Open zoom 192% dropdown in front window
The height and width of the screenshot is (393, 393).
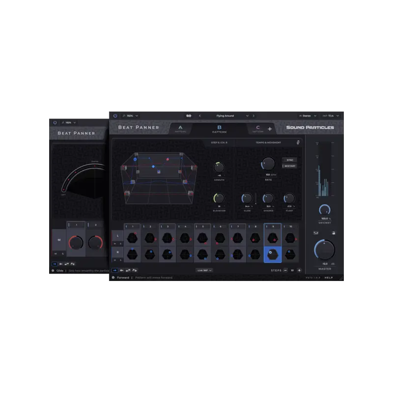[x=130, y=116]
